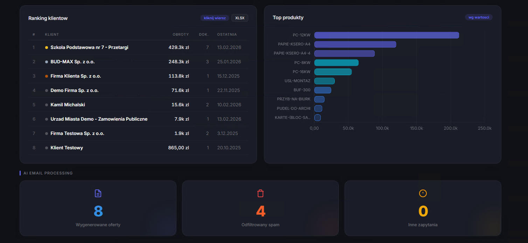The height and width of the screenshot is (243, 528).
Task: Click the clock icon above Inne zapytania
Action: [423, 193]
